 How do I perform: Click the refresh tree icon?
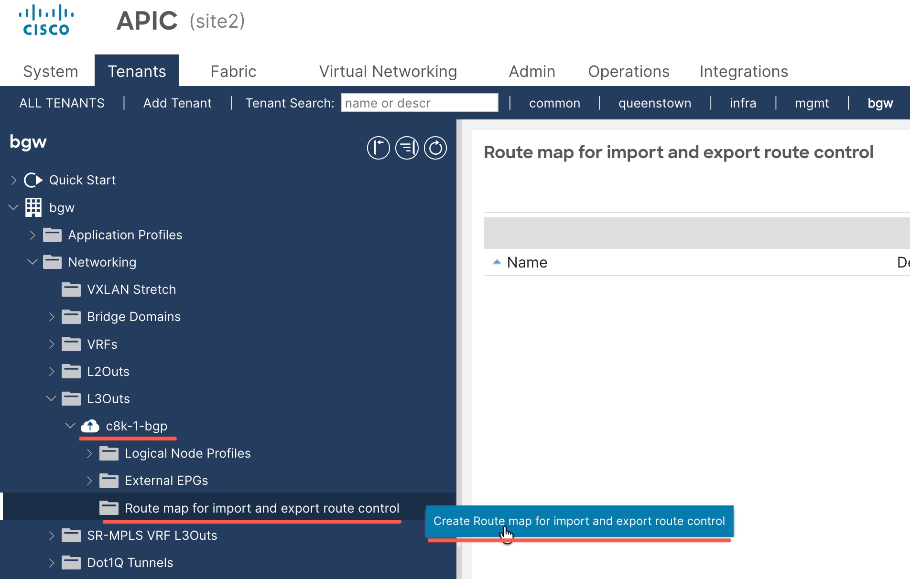click(435, 148)
